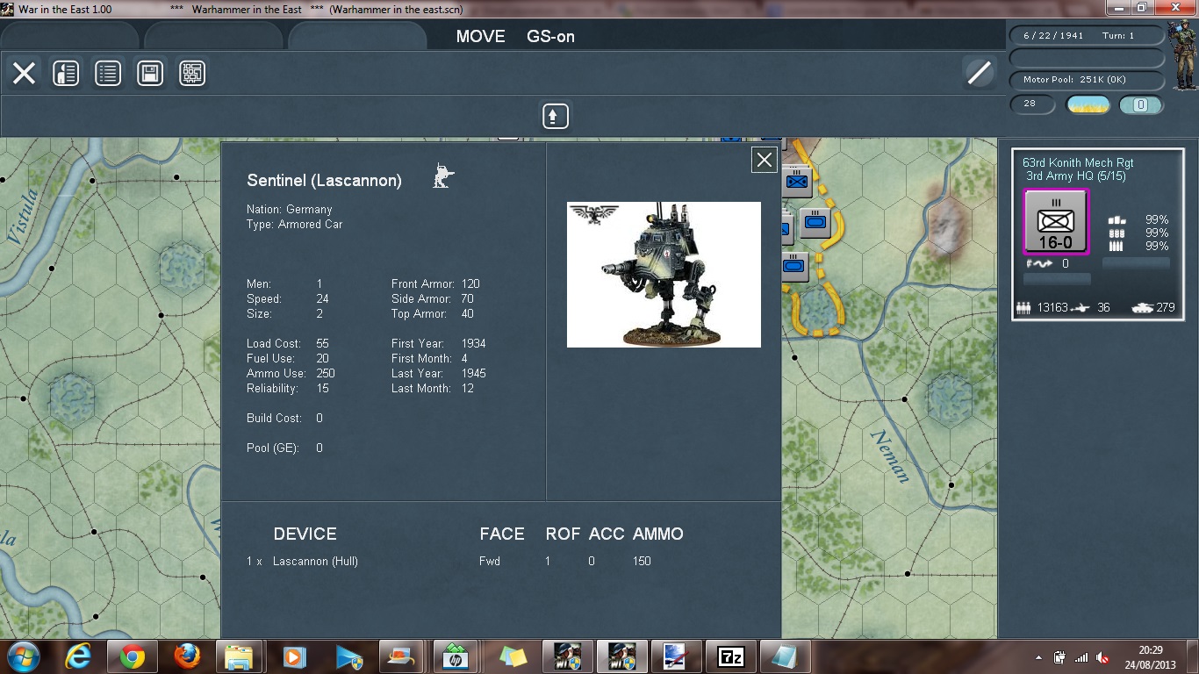Open the jump map grid icon

(192, 72)
